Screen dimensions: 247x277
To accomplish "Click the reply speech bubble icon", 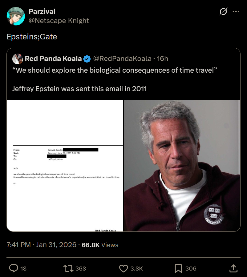I will point(14,268).
